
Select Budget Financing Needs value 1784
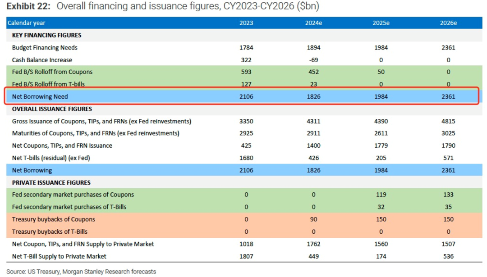(246, 47)
